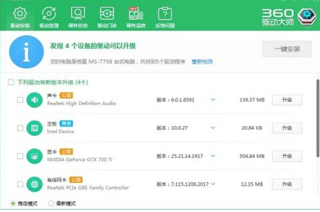The height and width of the screenshot is (212, 320).
Task: Switch to the 反馈问题 feedback tab
Action: click(x=164, y=17)
